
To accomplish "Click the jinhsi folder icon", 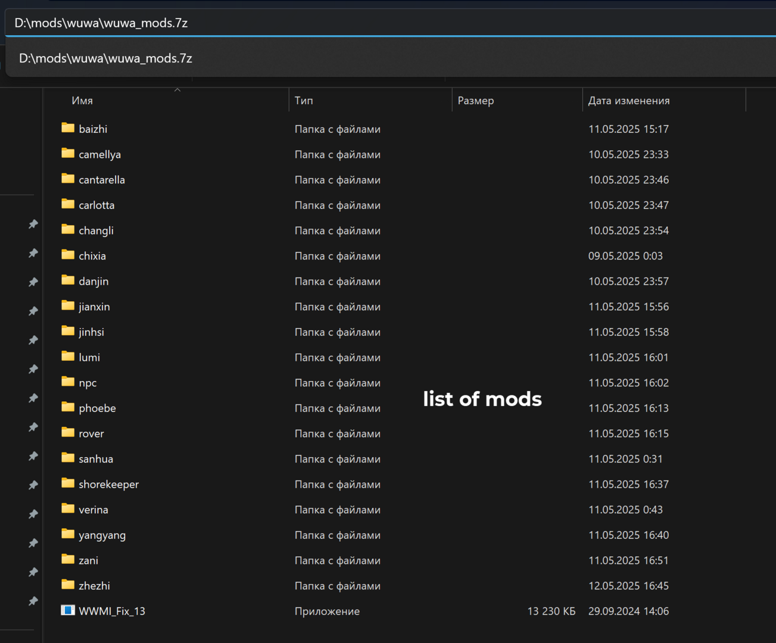I will [68, 331].
